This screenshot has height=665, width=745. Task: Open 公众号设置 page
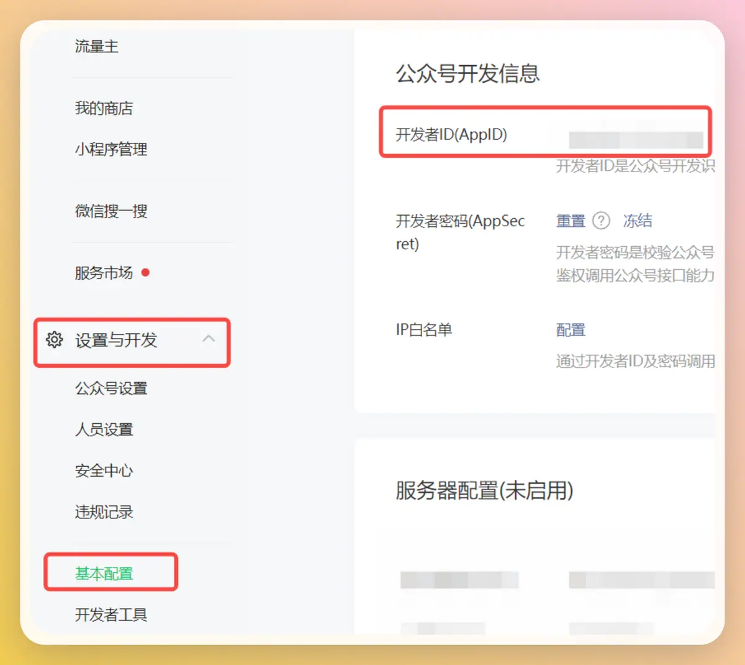pyautogui.click(x=111, y=388)
